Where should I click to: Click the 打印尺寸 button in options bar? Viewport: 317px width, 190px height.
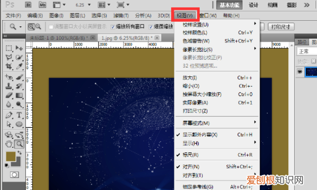point(281,26)
